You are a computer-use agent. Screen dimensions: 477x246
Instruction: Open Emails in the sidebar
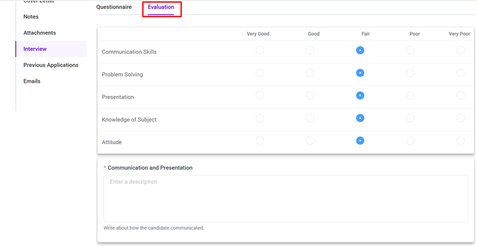click(x=32, y=81)
